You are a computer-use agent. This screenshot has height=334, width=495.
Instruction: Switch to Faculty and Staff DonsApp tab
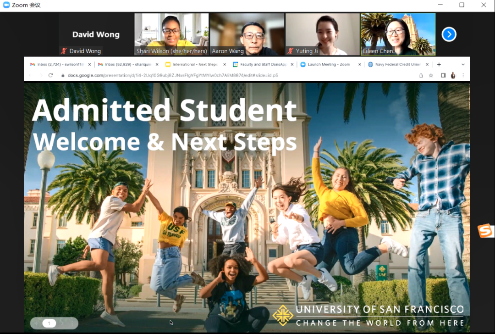point(263,65)
